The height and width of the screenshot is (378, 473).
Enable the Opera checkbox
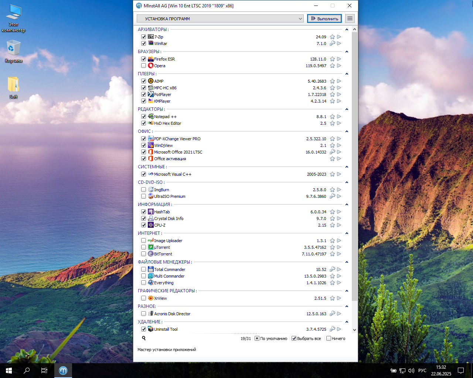[143, 66]
